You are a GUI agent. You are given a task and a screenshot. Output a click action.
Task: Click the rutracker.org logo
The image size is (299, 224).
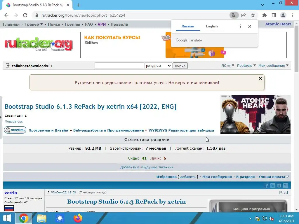click(39, 45)
